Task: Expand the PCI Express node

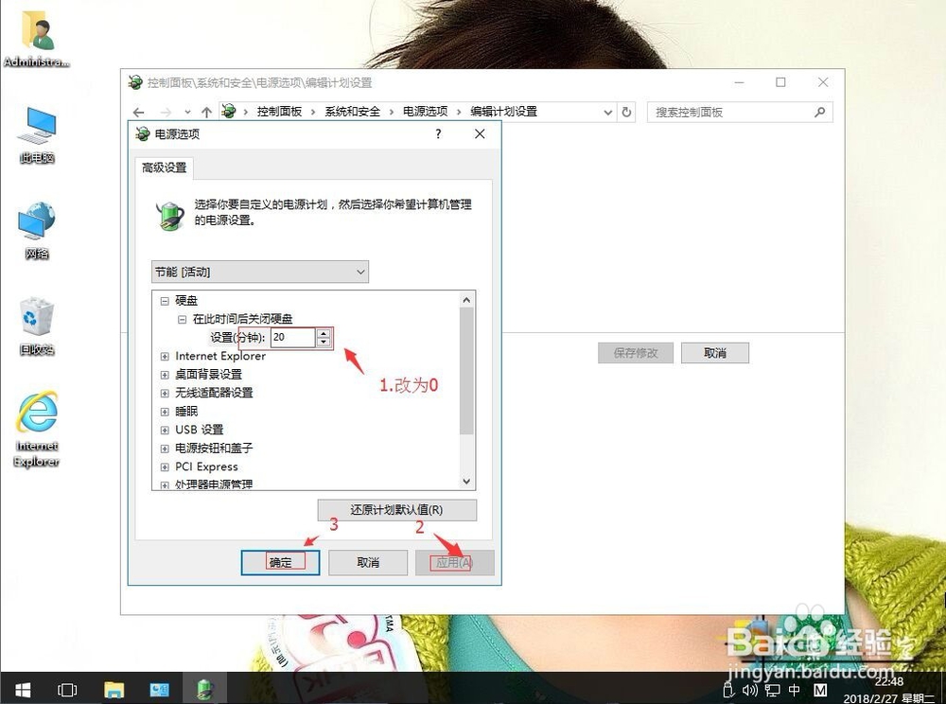Action: click(164, 466)
